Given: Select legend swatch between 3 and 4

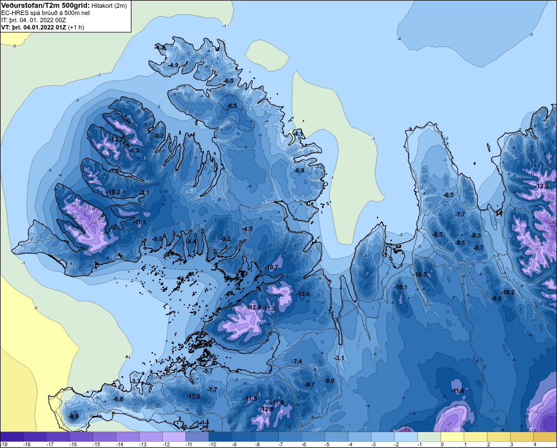Looking at the screenshot, I should pos(522,436).
